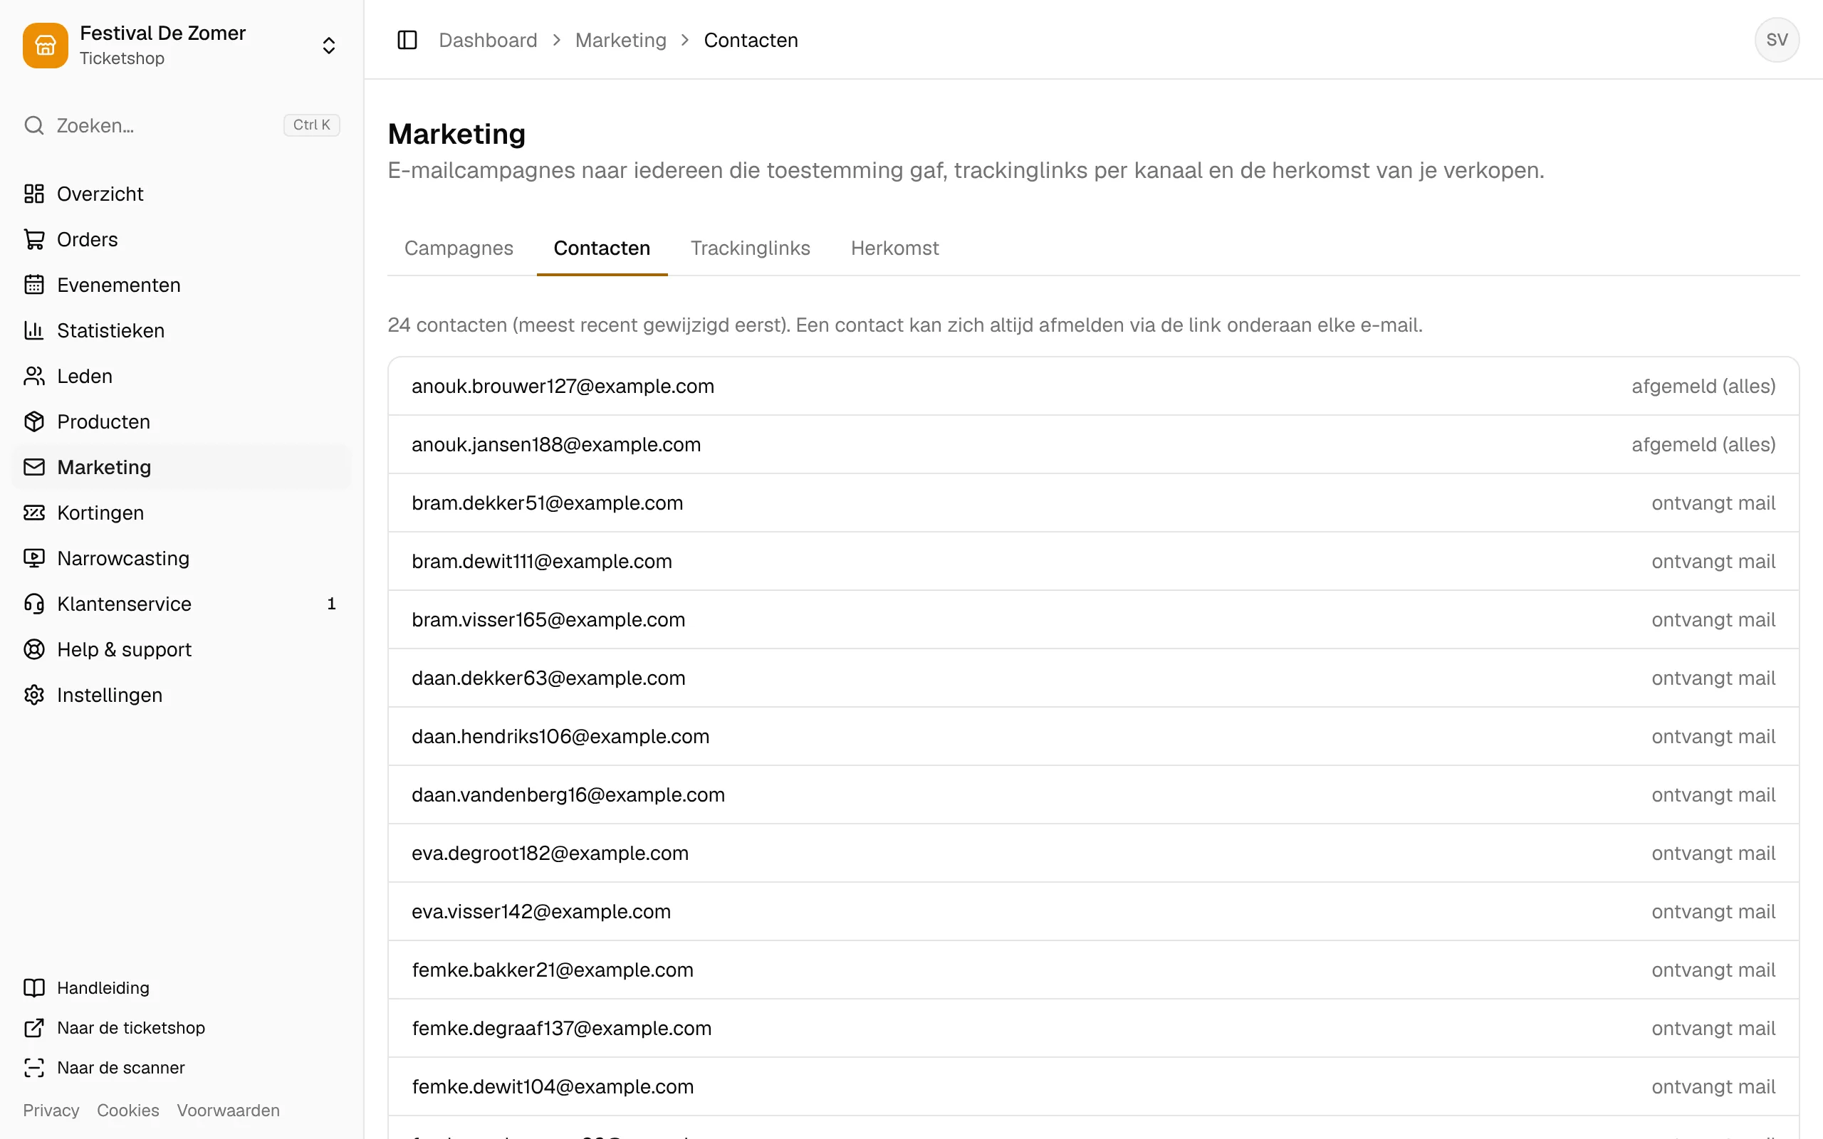Click the status of daan.vandenberg16@example.com
The width and height of the screenshot is (1823, 1139).
[x=1713, y=794]
